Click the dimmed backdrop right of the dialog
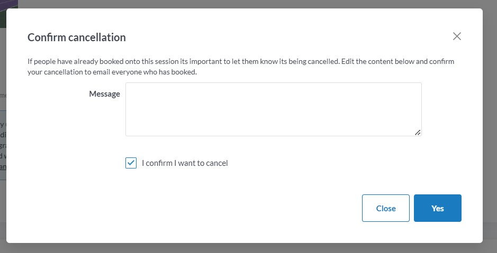Screen dimensions: 497x253 (x=490, y=127)
